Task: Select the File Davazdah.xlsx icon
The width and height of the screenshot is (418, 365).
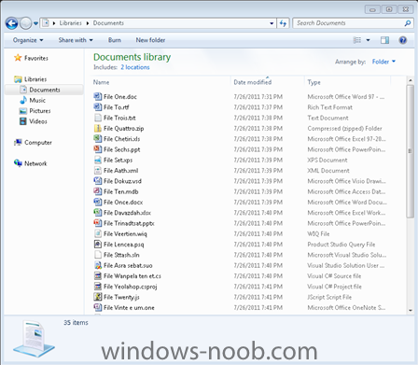Action: [x=98, y=213]
